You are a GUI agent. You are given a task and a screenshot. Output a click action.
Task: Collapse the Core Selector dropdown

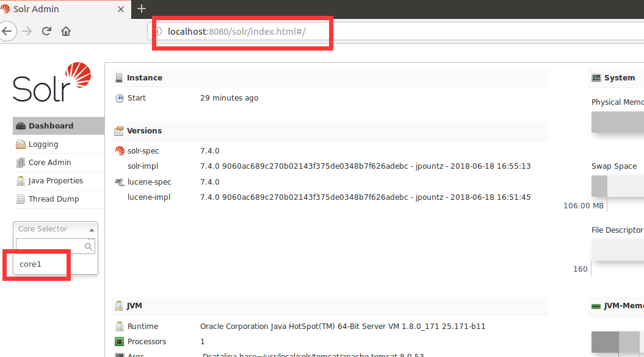point(56,228)
